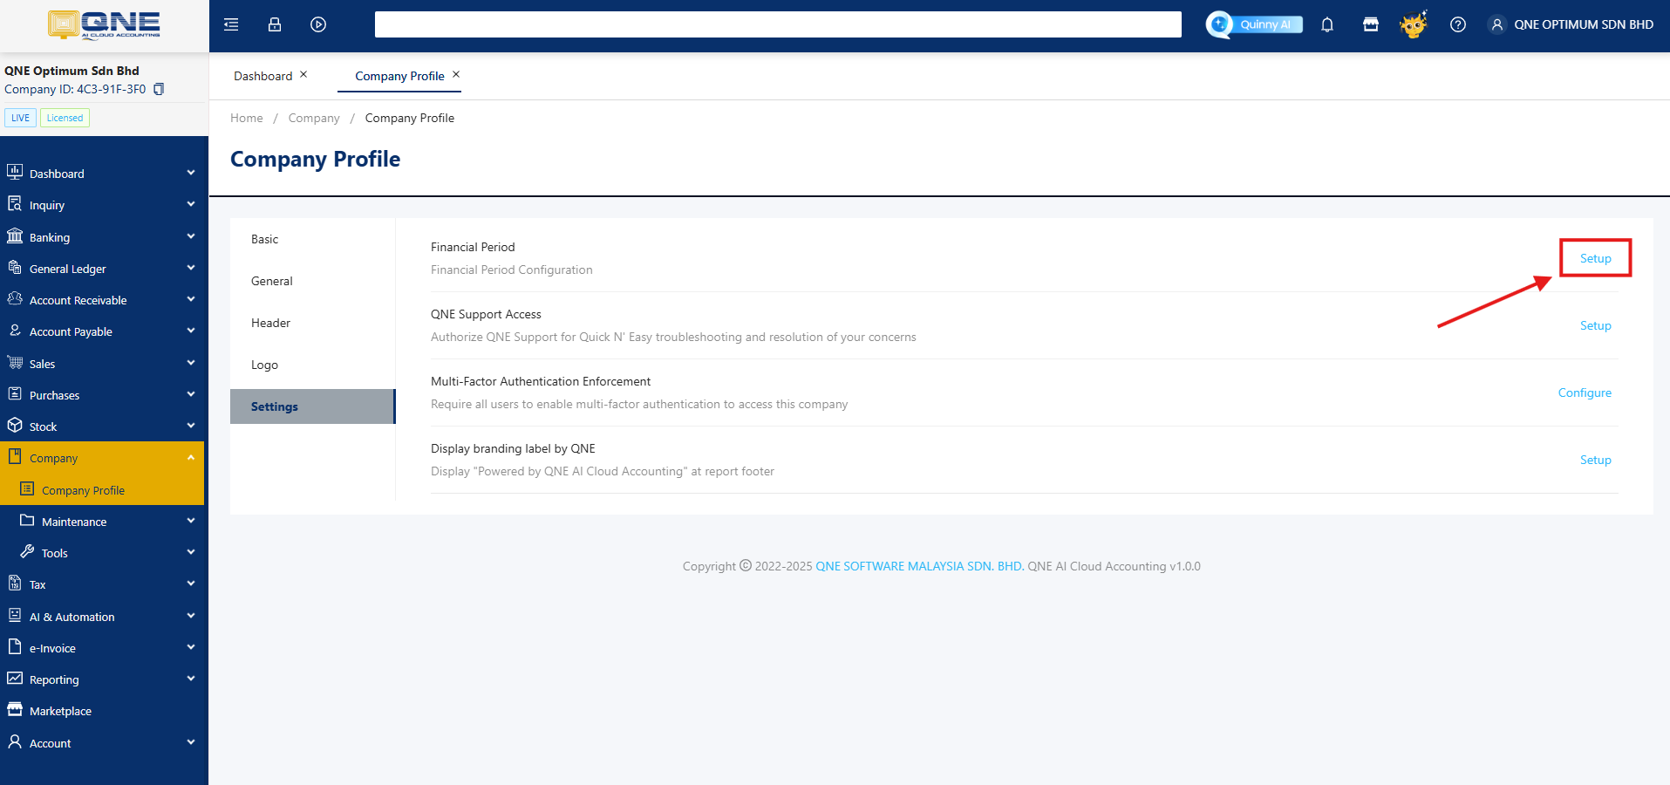The height and width of the screenshot is (785, 1670).
Task: Close the Company Profile tab
Action: (456, 75)
